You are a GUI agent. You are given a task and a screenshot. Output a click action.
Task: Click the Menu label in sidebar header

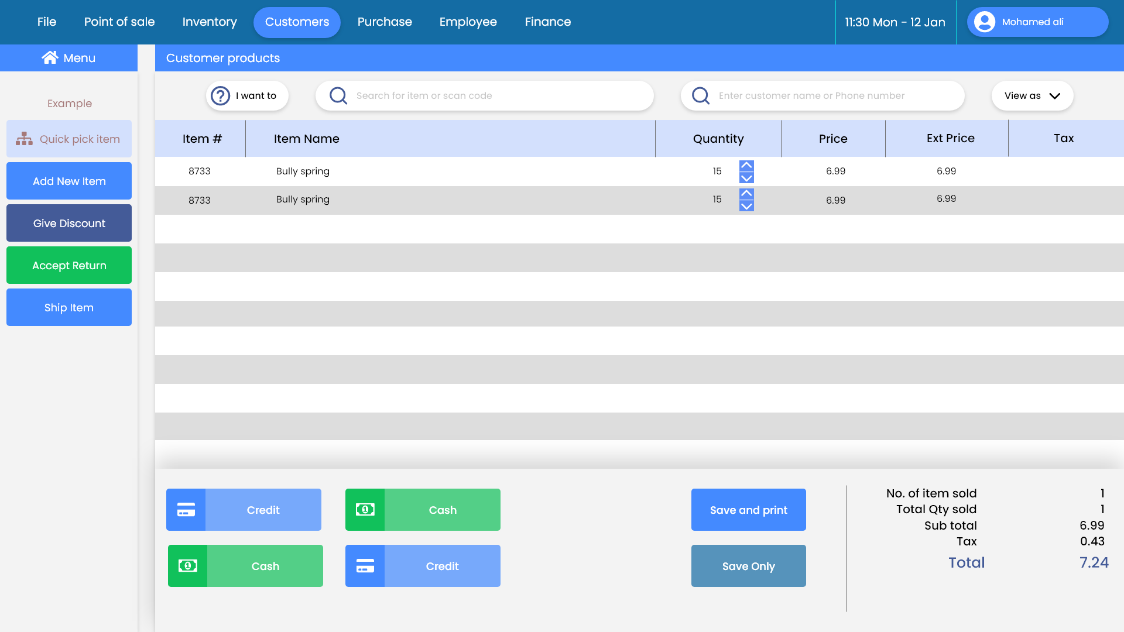pyautogui.click(x=79, y=58)
